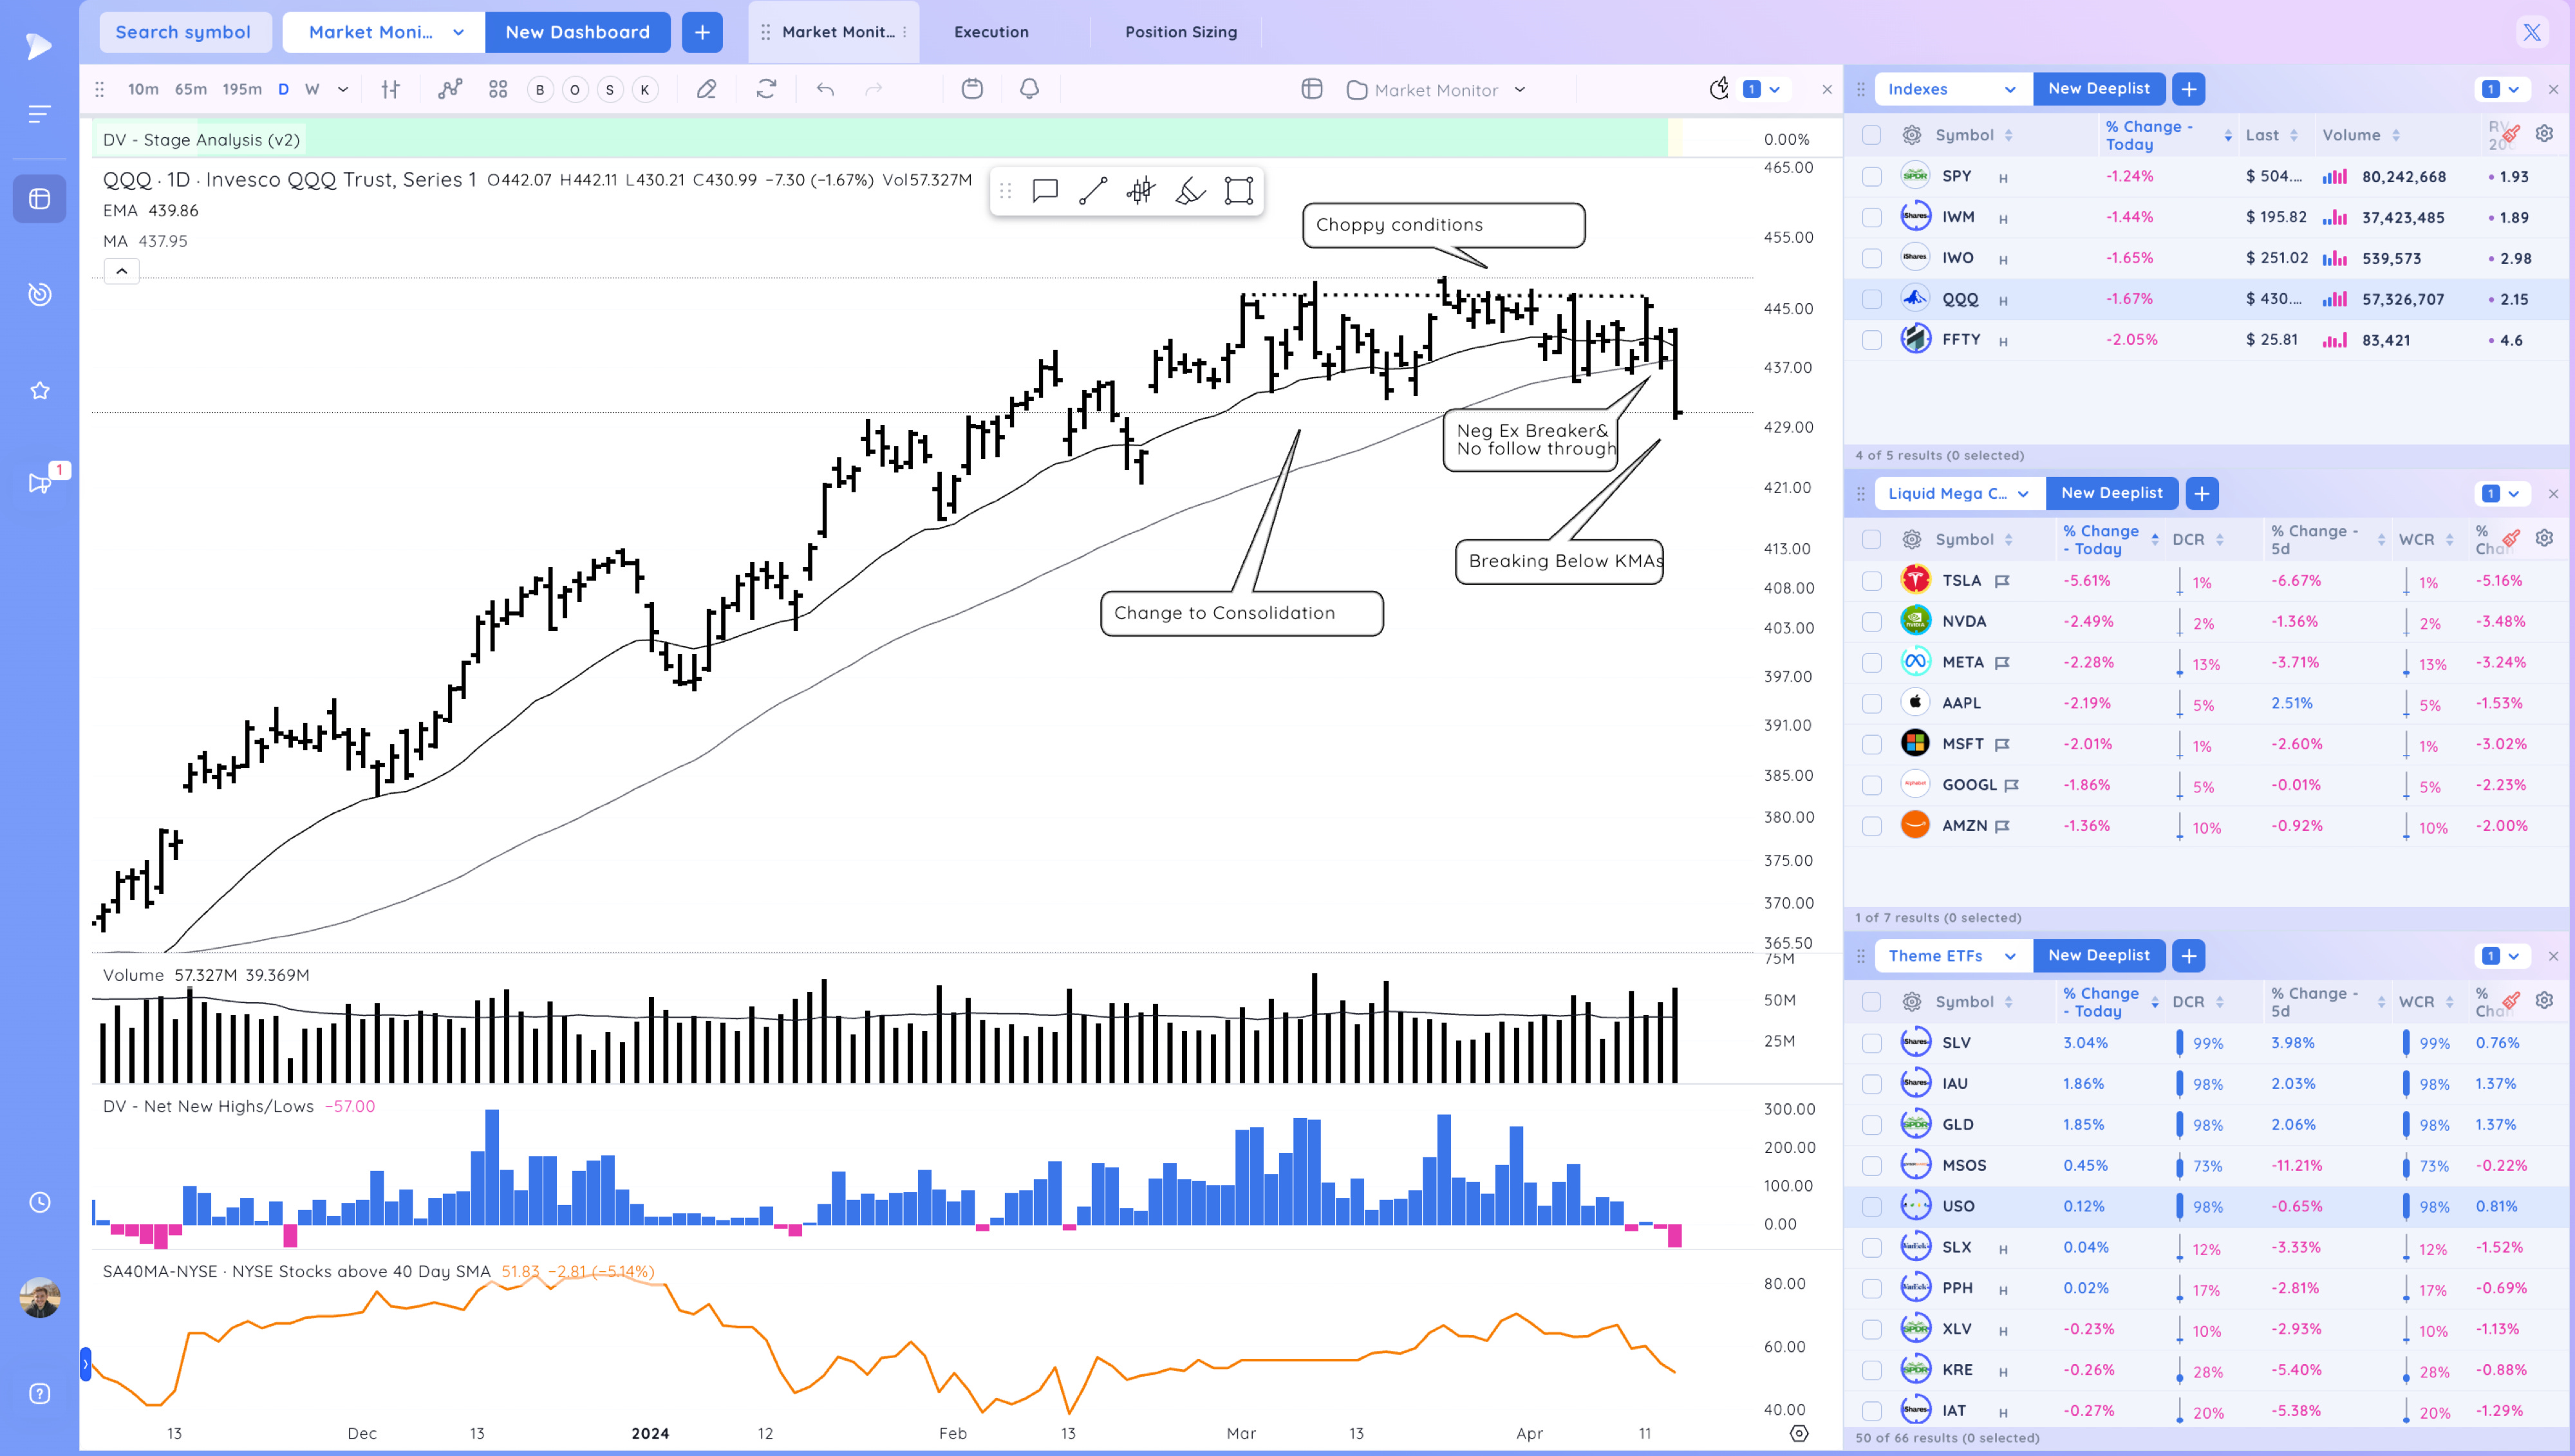2575x1456 pixels.
Task: Open the user profile avatar
Action: coord(40,1298)
